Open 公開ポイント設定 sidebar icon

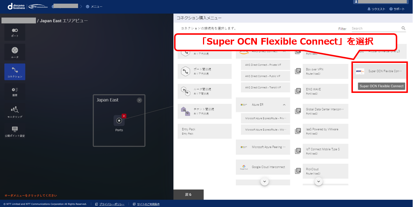tap(15, 132)
